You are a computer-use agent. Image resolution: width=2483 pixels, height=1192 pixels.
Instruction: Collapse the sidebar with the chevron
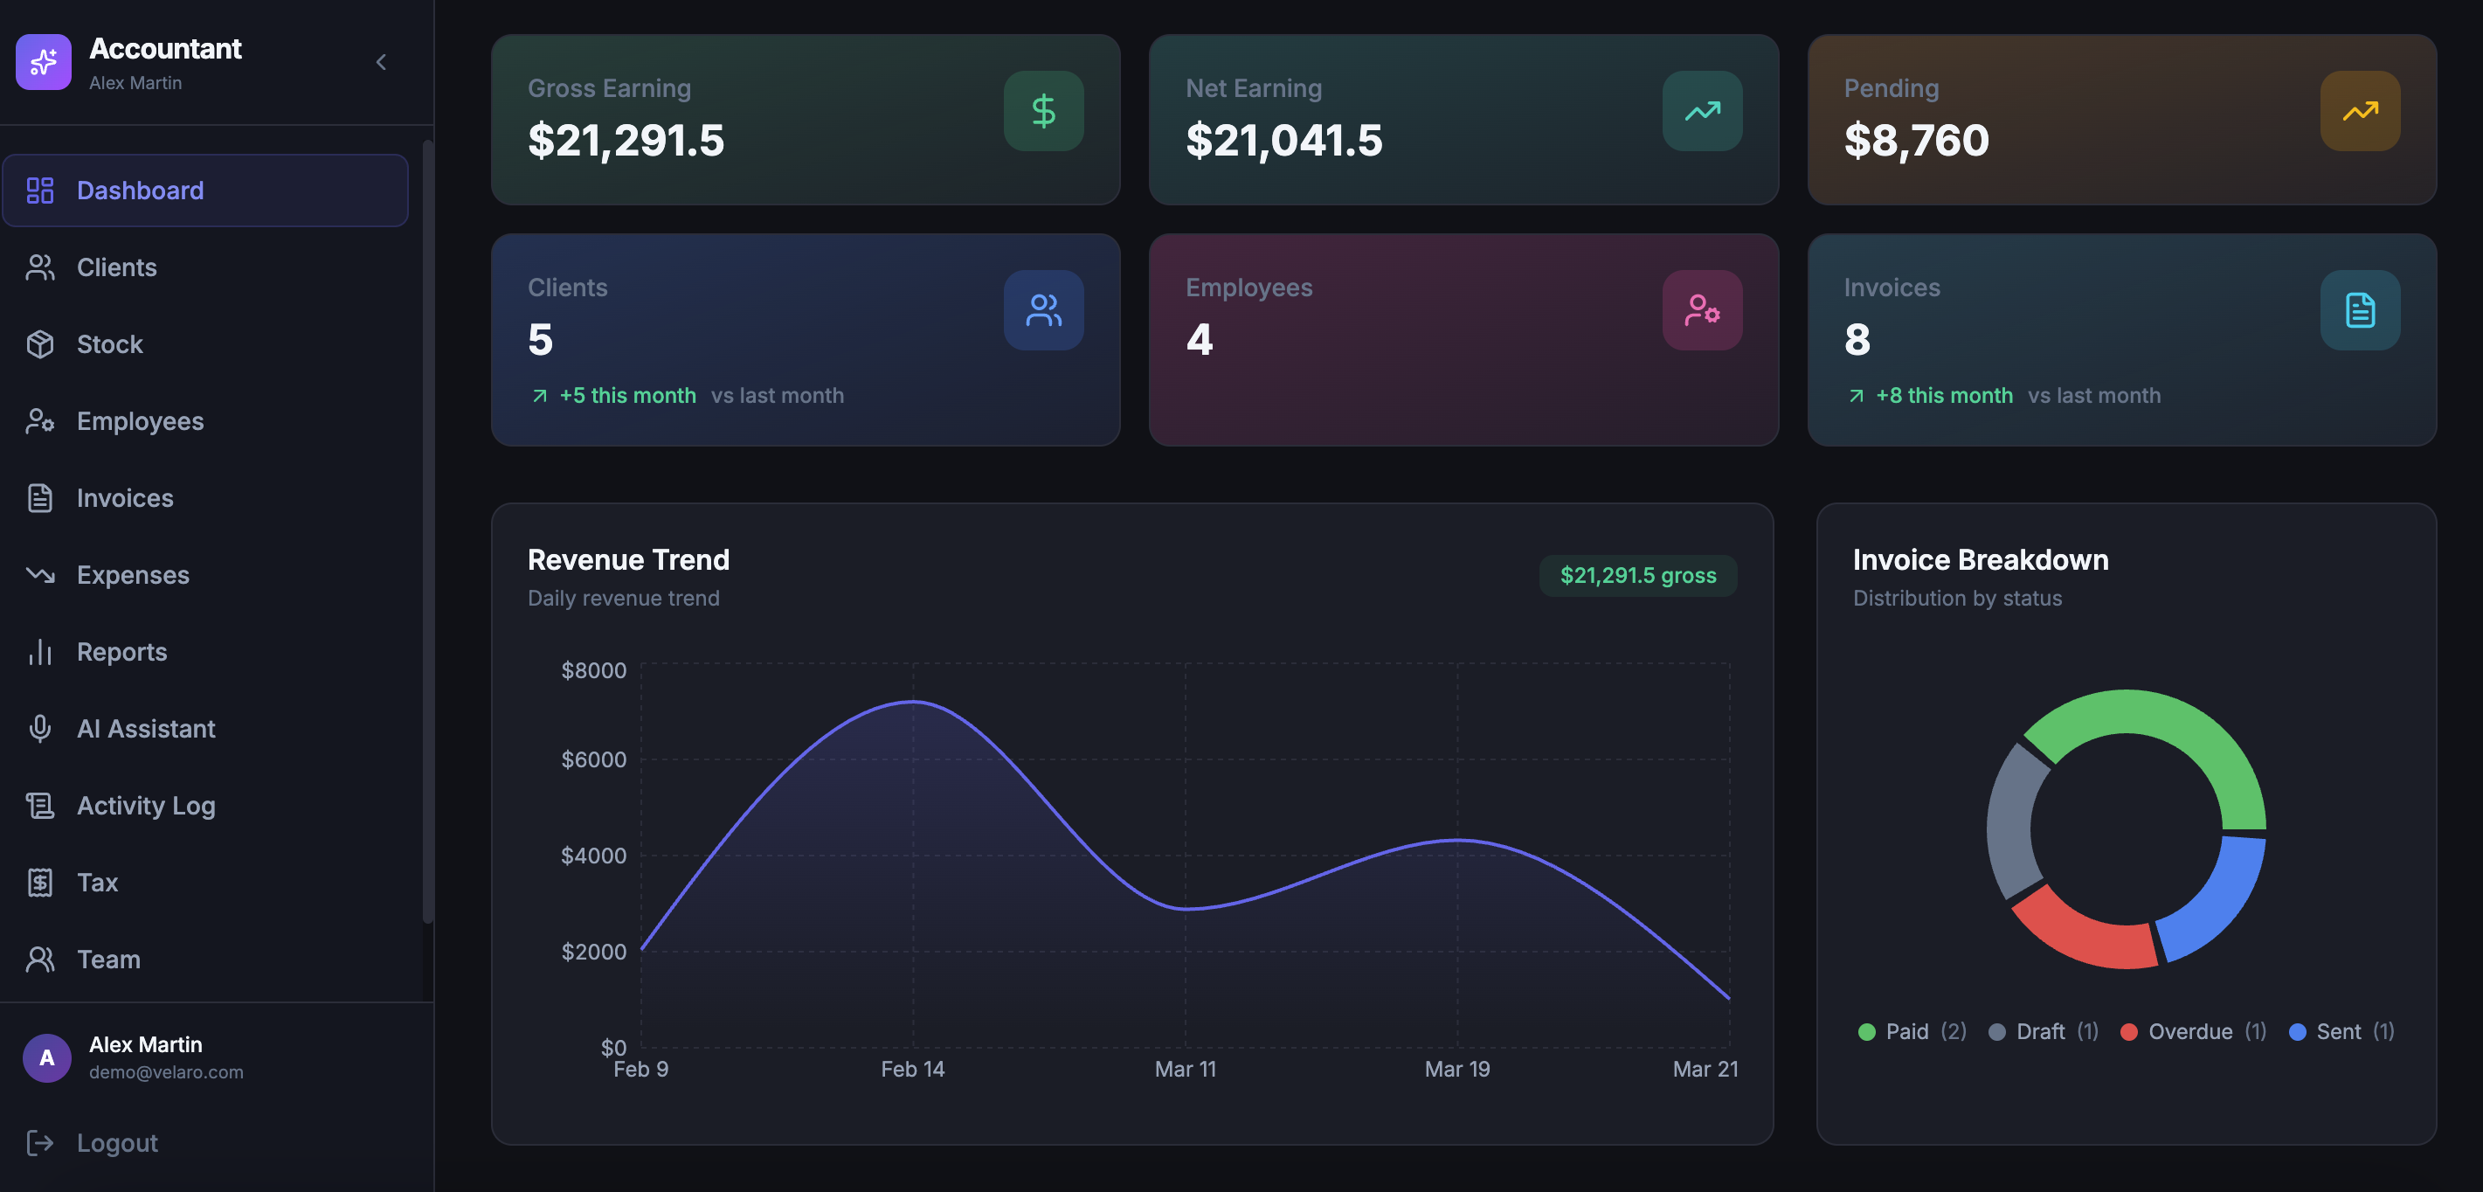[x=381, y=63]
